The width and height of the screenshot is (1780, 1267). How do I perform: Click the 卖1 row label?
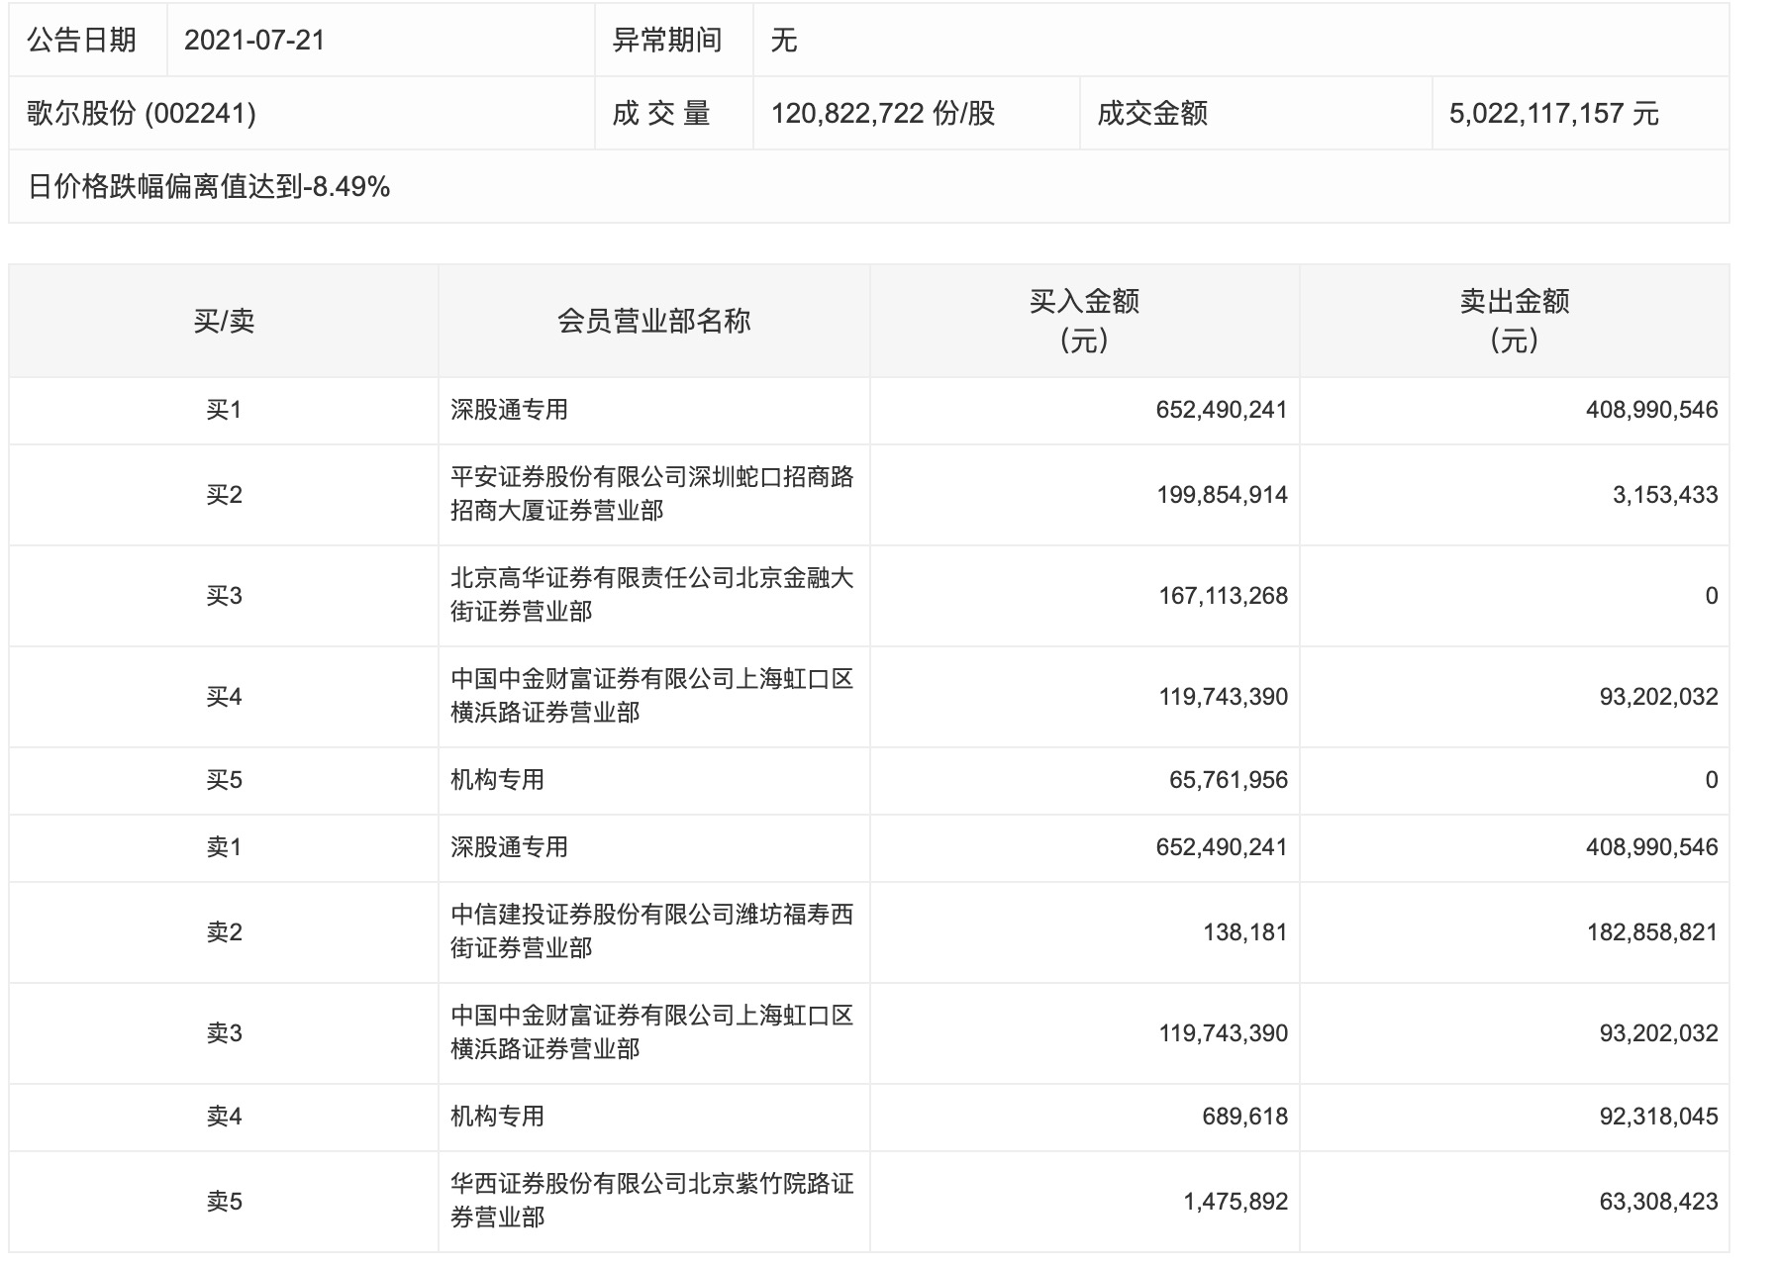[x=224, y=847]
